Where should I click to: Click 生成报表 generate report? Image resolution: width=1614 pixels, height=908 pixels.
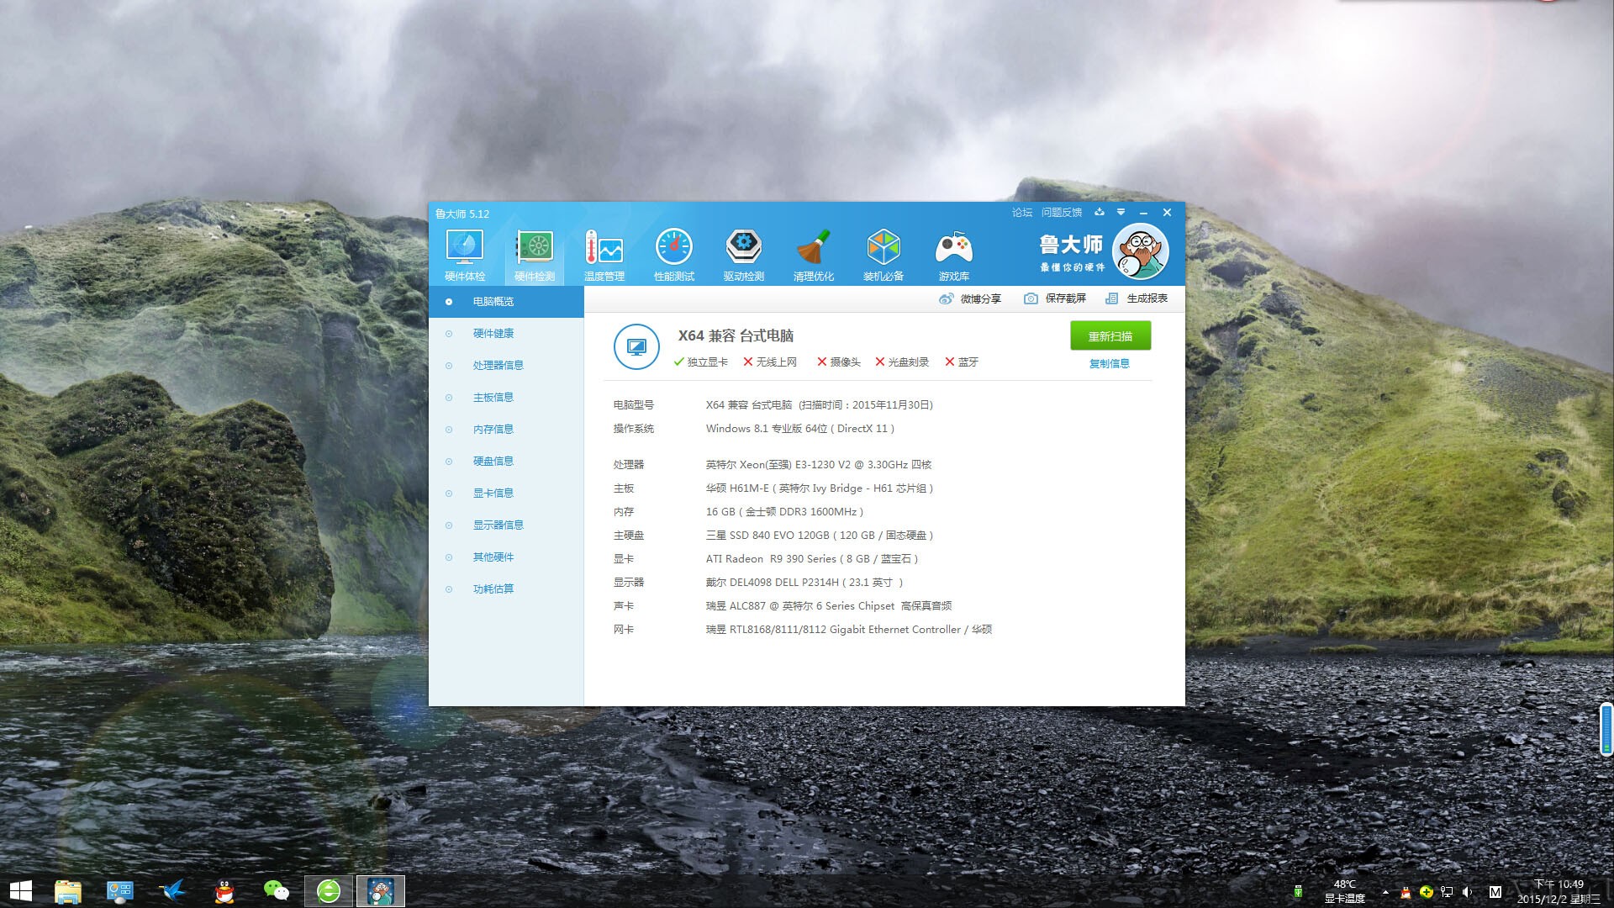pyautogui.click(x=1137, y=298)
